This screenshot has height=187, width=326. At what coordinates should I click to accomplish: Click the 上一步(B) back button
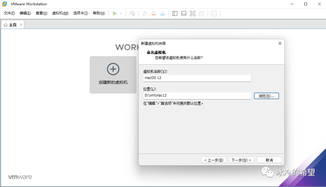click(x=213, y=160)
